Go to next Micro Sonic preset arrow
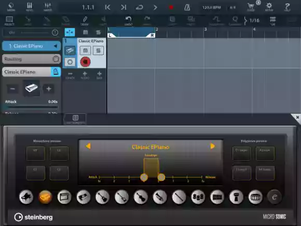The image size is (301, 226). [212, 146]
